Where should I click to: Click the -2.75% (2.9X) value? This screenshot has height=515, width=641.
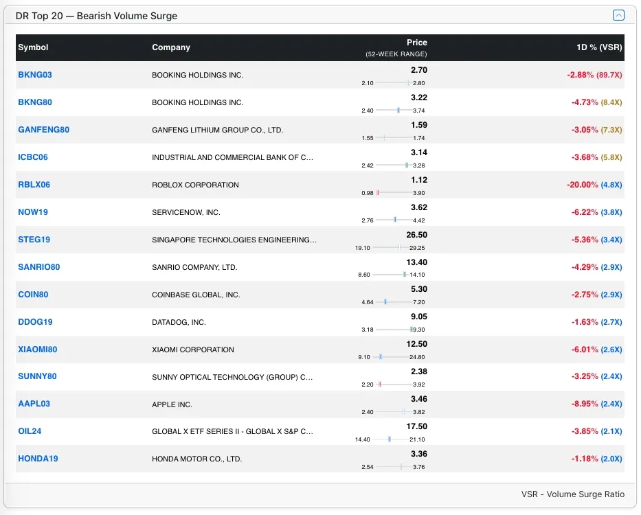tap(597, 295)
